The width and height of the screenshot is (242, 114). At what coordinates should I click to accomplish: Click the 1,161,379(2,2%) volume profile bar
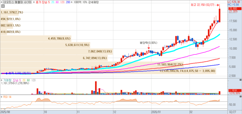click(x=9, y=12)
